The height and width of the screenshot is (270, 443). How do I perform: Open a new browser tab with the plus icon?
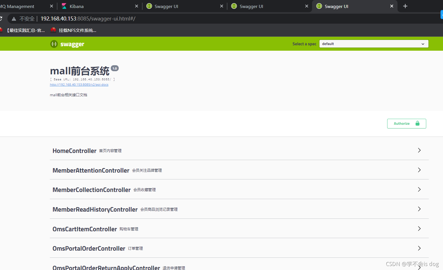coord(405,6)
